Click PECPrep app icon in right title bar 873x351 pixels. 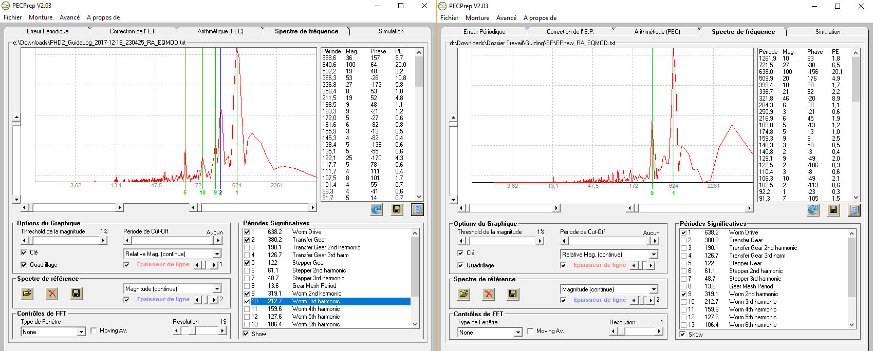click(x=443, y=6)
